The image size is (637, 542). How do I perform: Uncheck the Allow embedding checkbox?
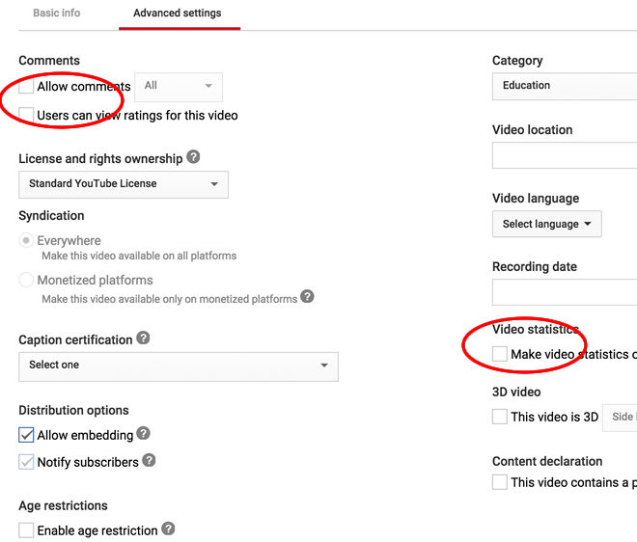26,435
